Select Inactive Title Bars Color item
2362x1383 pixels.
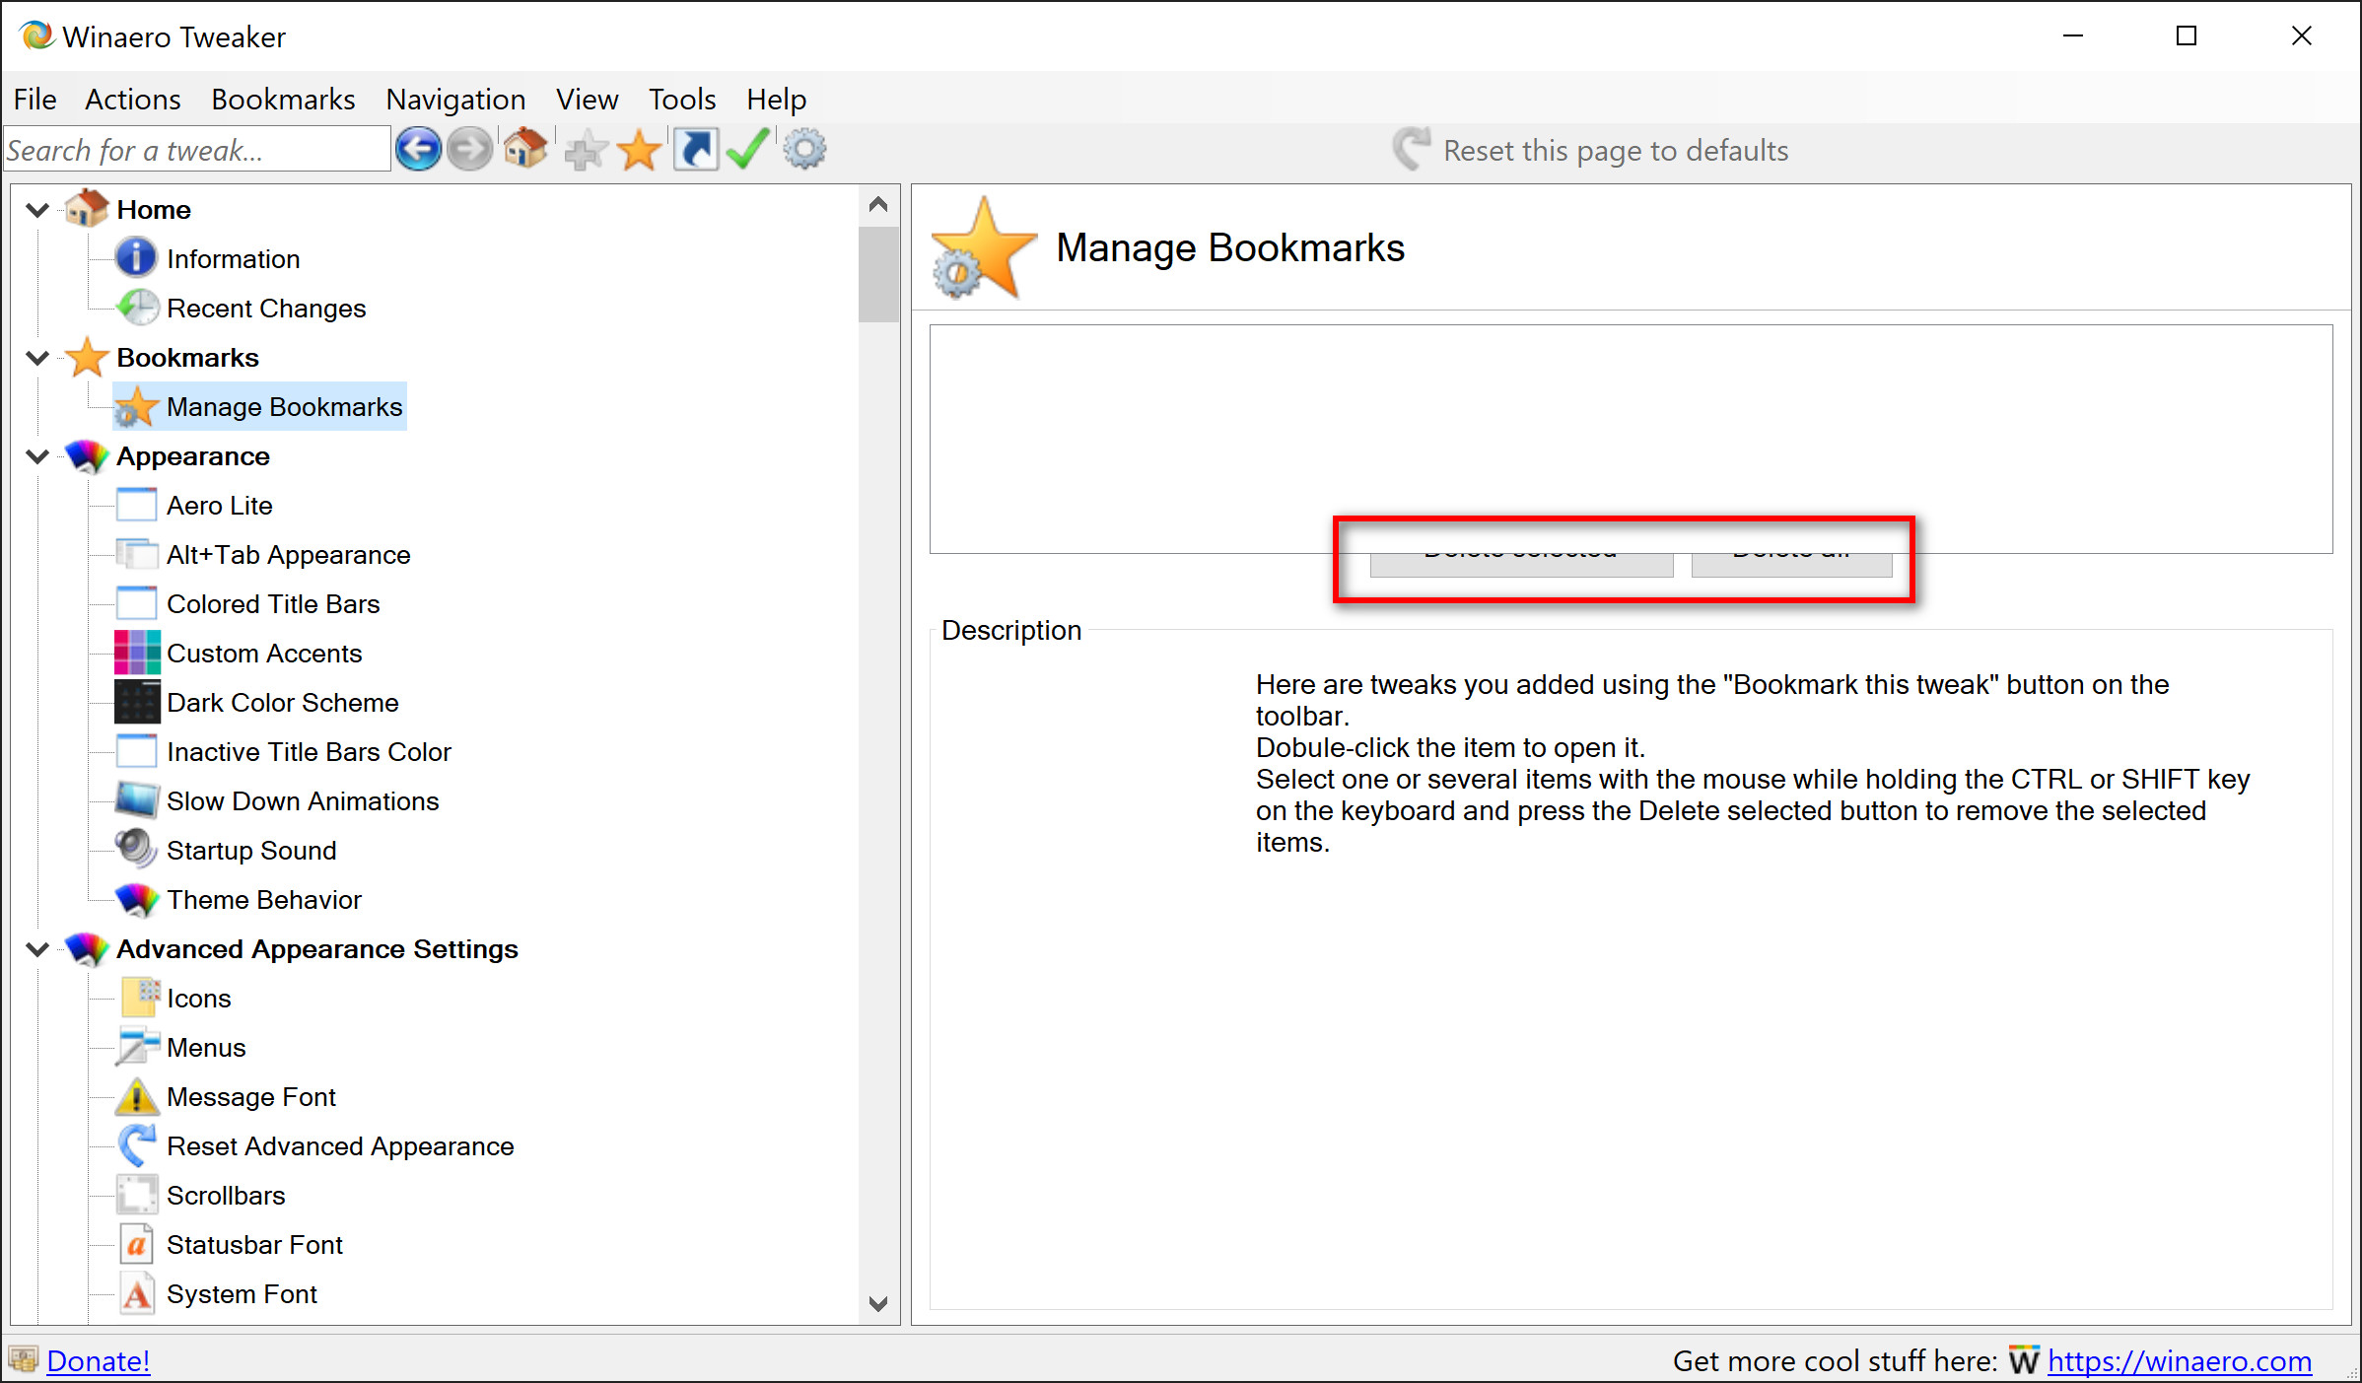[x=309, y=751]
